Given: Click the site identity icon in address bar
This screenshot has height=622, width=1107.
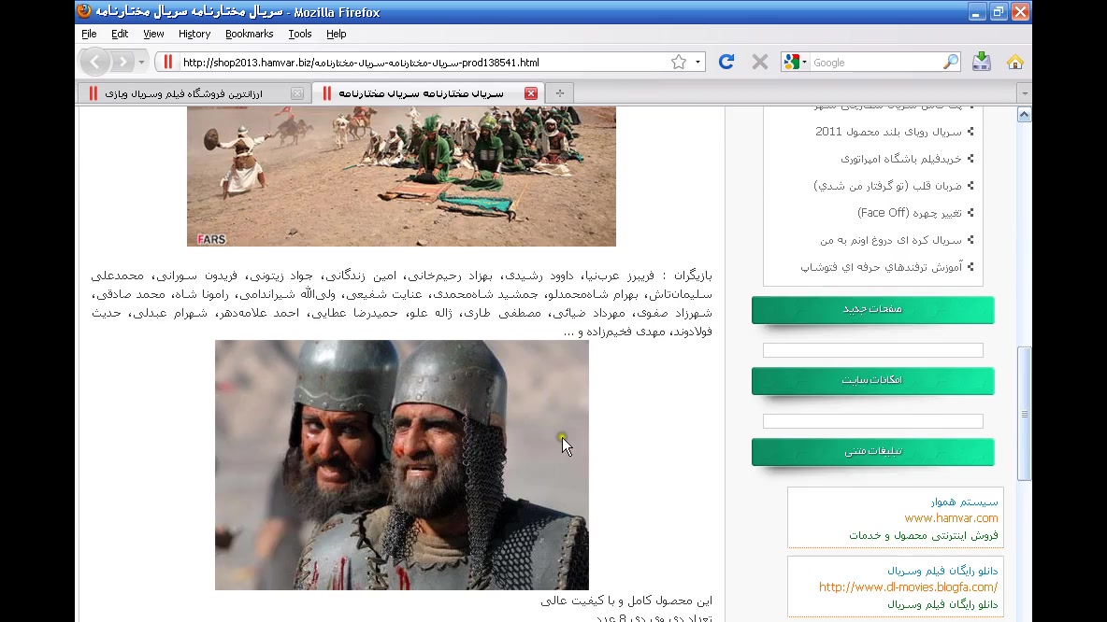Looking at the screenshot, I should point(168,62).
